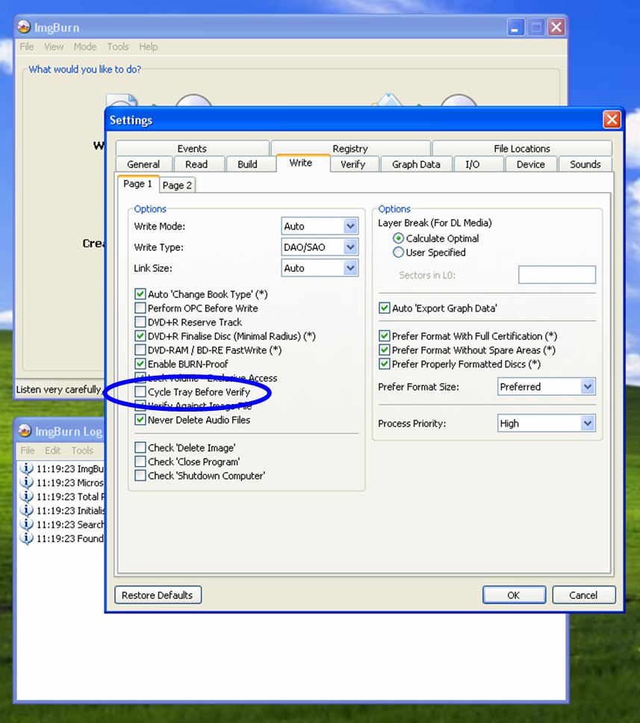
Task: Enable DVD-RAM / BD-RE FastWrite
Action: pos(140,350)
